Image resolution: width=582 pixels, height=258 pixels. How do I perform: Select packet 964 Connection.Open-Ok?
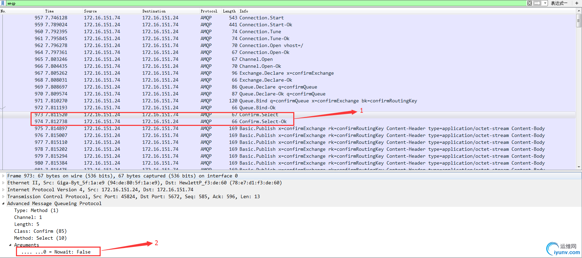point(288,52)
